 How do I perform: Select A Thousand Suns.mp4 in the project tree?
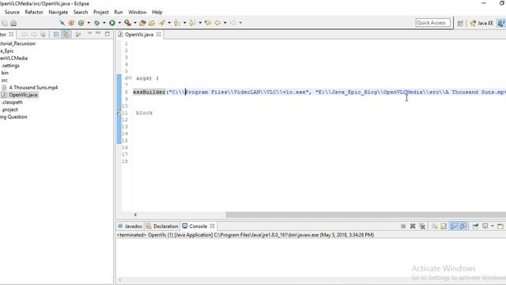click(33, 87)
